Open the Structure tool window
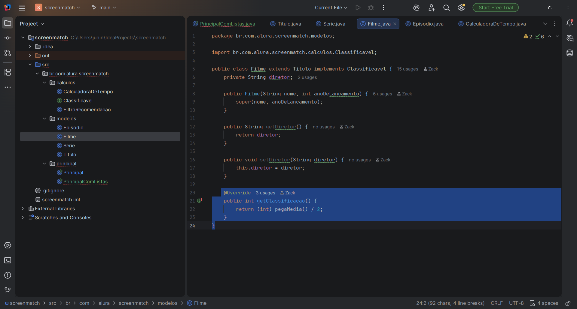The height and width of the screenshot is (309, 577). 8,72
